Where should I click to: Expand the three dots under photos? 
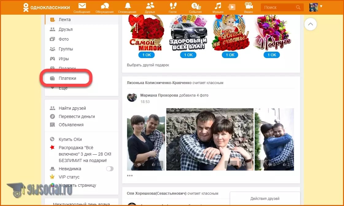pos(130,176)
